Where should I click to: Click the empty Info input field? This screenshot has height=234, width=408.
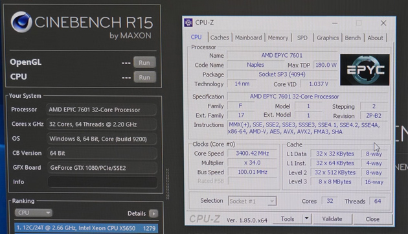pos(102,182)
